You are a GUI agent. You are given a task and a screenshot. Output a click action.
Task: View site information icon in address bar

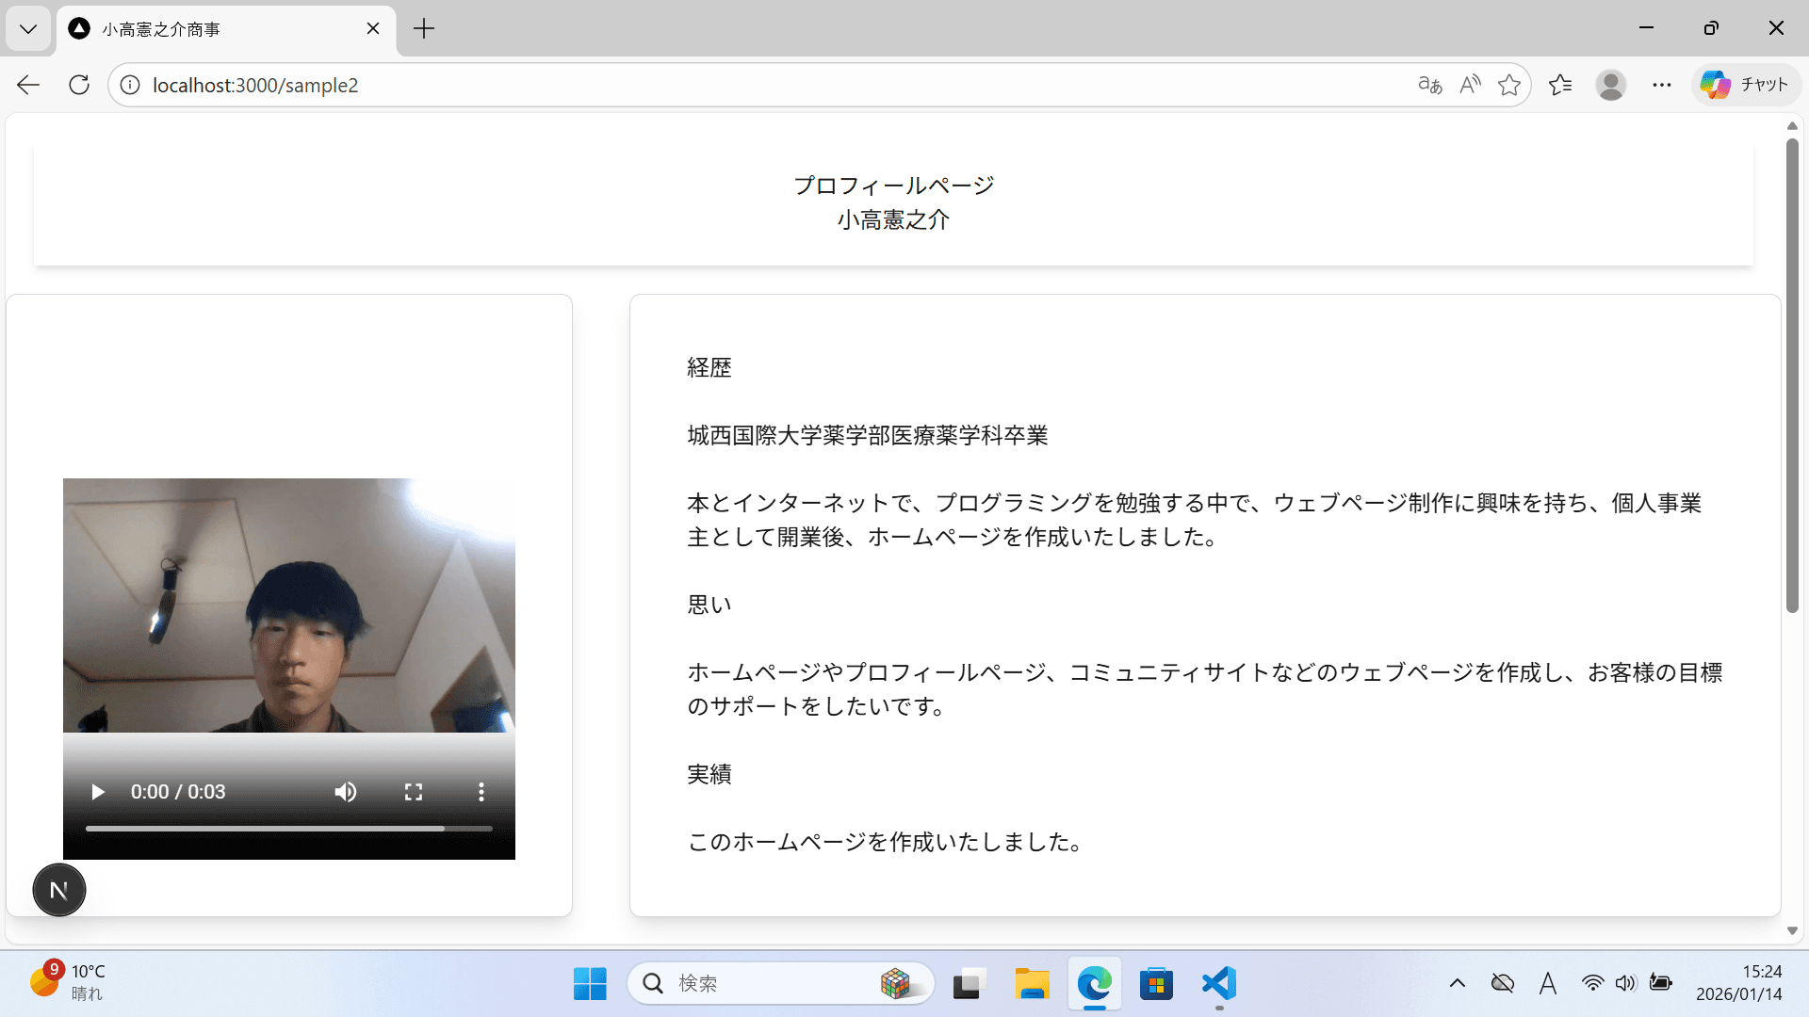(130, 85)
